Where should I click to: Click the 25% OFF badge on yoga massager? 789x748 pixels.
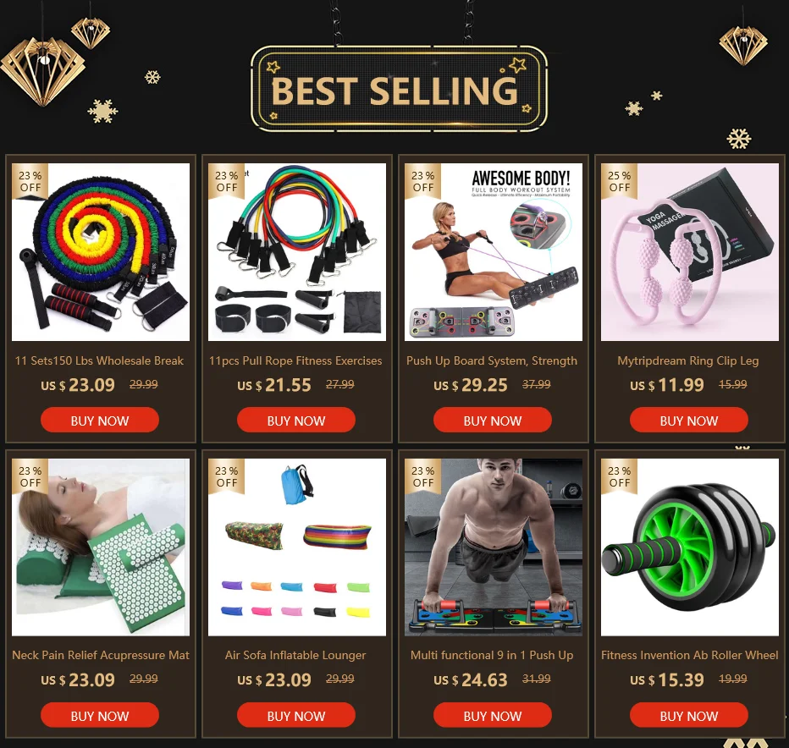619,181
